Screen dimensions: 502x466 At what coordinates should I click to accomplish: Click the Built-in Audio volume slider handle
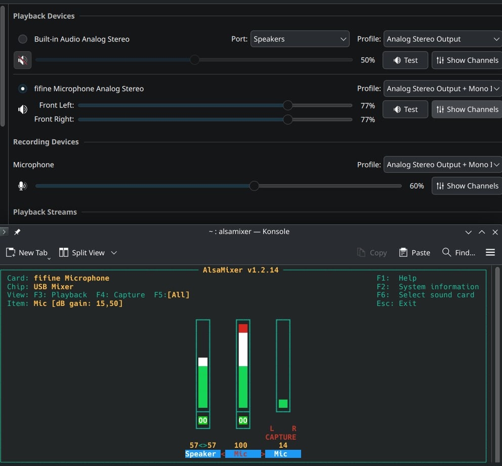194,60
